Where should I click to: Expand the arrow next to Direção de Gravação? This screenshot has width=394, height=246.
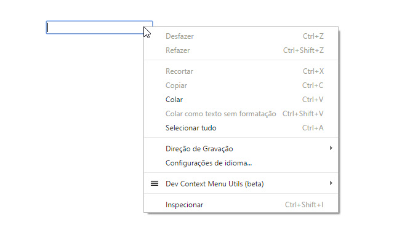pos(331,148)
